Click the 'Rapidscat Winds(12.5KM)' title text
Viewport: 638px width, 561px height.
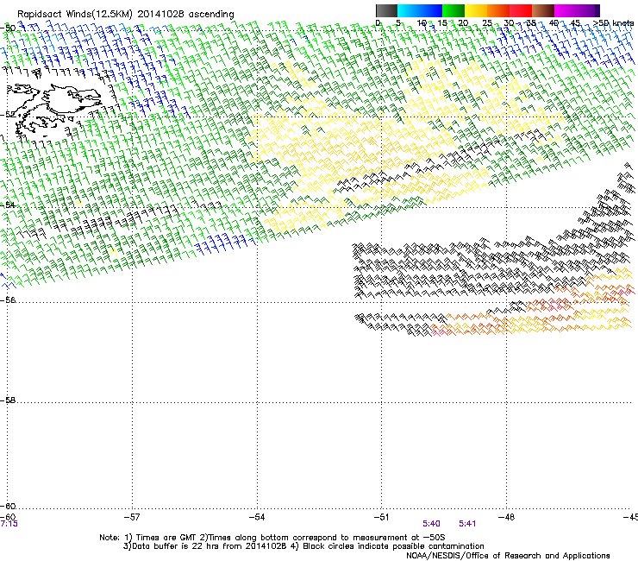point(75,15)
